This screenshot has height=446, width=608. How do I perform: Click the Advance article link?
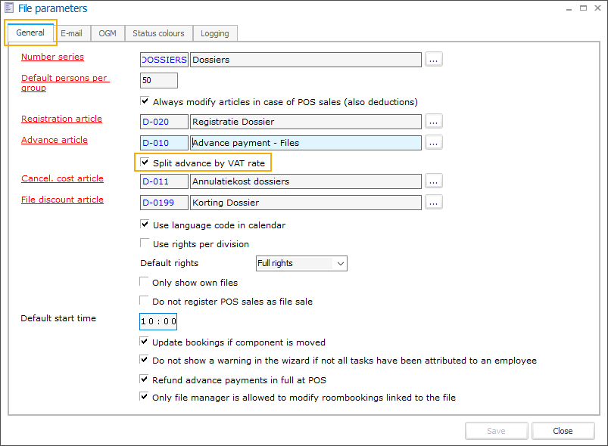[55, 140]
